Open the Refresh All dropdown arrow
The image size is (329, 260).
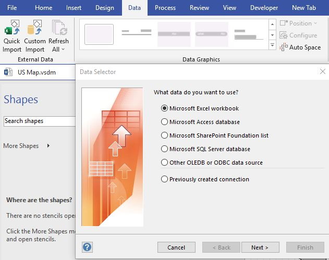(x=63, y=49)
